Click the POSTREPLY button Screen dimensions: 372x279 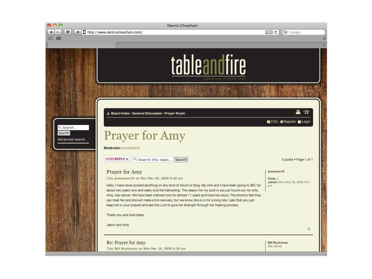coord(117,159)
